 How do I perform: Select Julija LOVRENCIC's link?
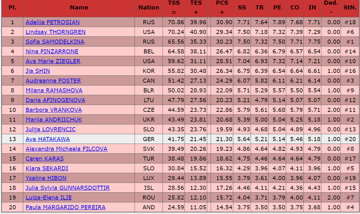point(51,129)
